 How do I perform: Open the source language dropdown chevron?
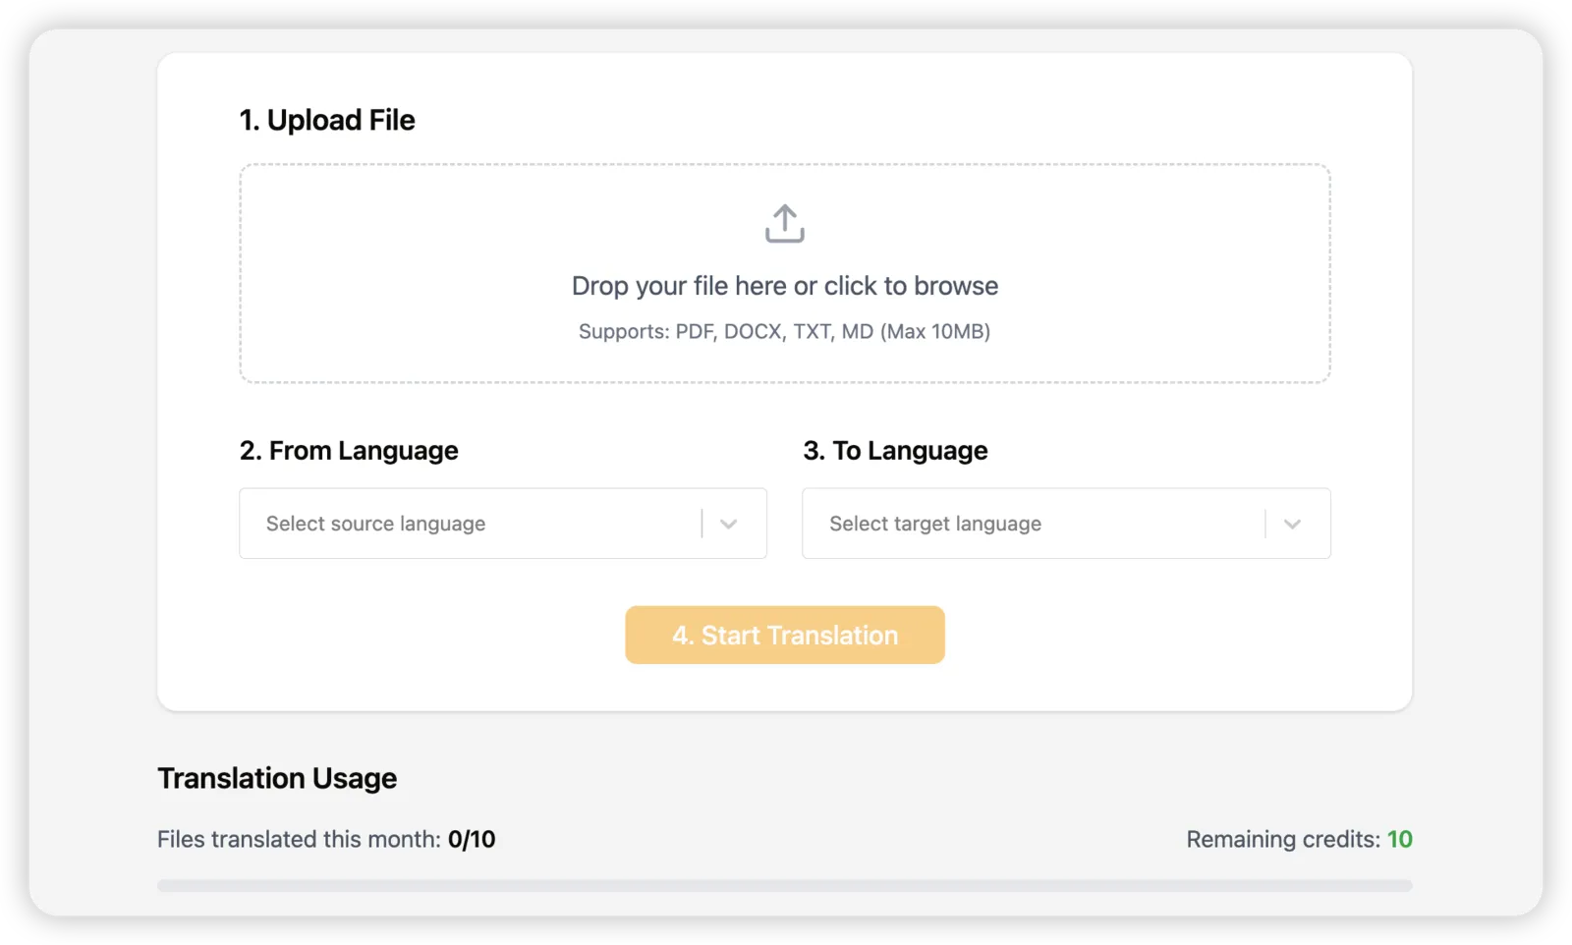coord(728,524)
